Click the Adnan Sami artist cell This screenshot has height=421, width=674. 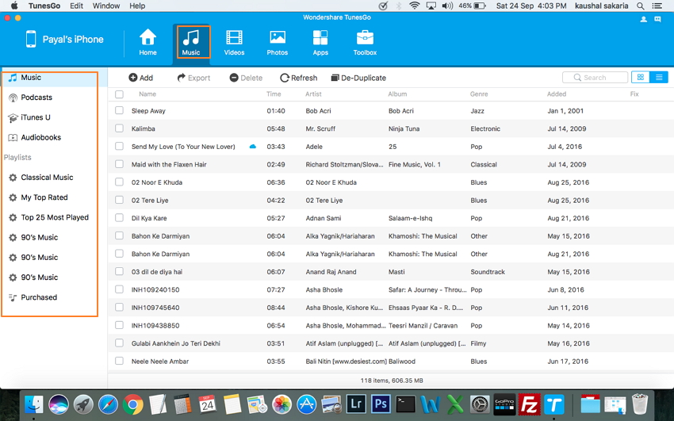324,218
